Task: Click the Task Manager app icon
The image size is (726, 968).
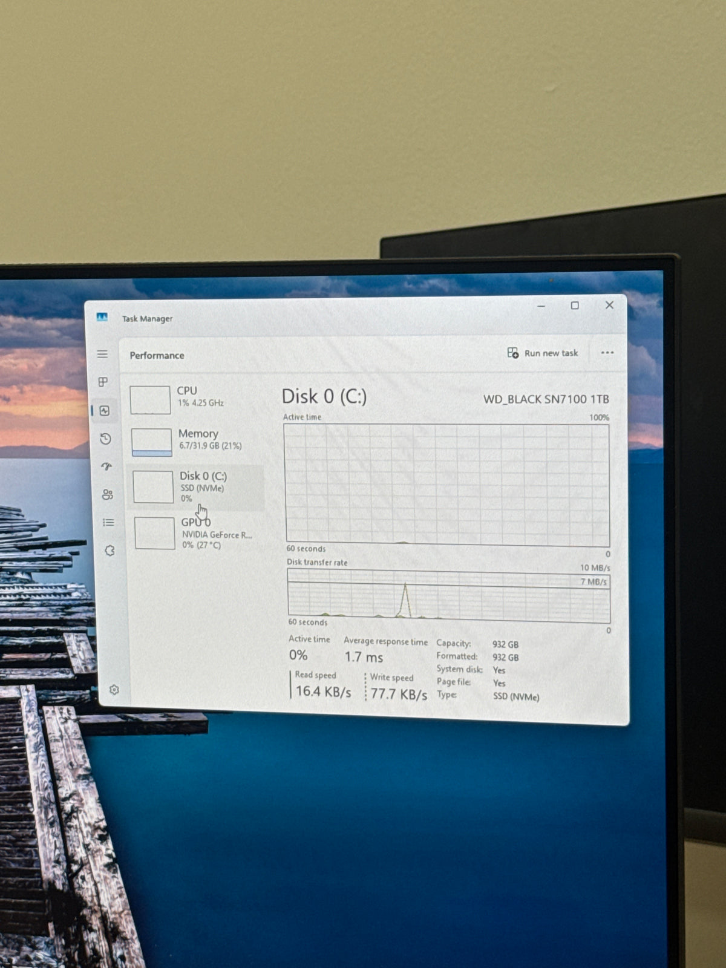Action: pos(102,317)
